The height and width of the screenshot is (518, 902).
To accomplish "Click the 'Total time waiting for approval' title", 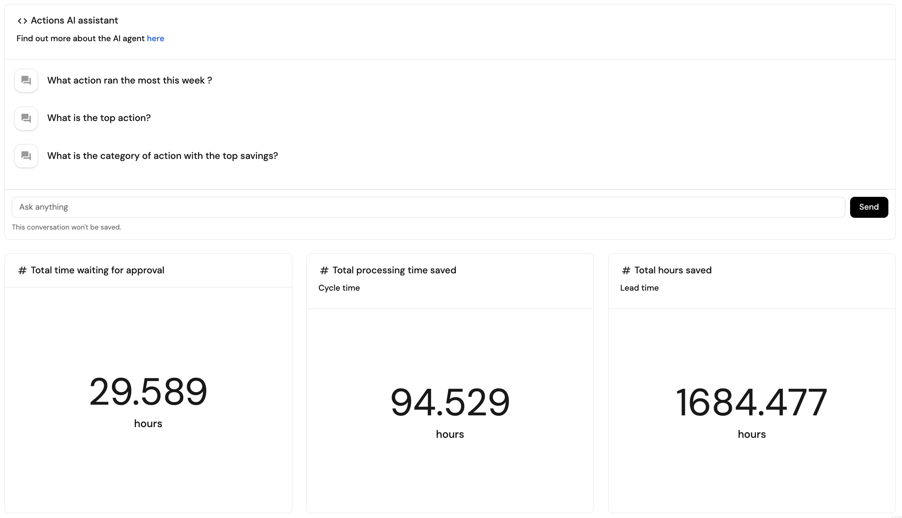I will [x=98, y=270].
